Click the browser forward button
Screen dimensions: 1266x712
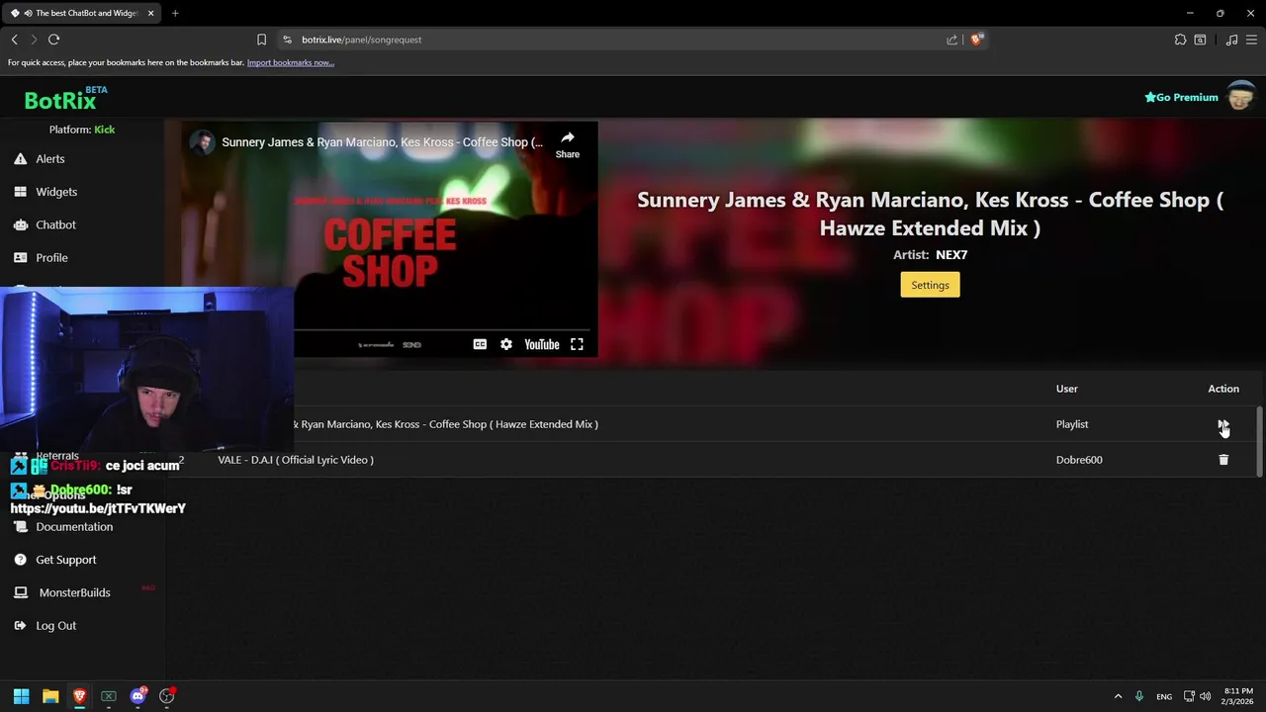pyautogui.click(x=34, y=40)
